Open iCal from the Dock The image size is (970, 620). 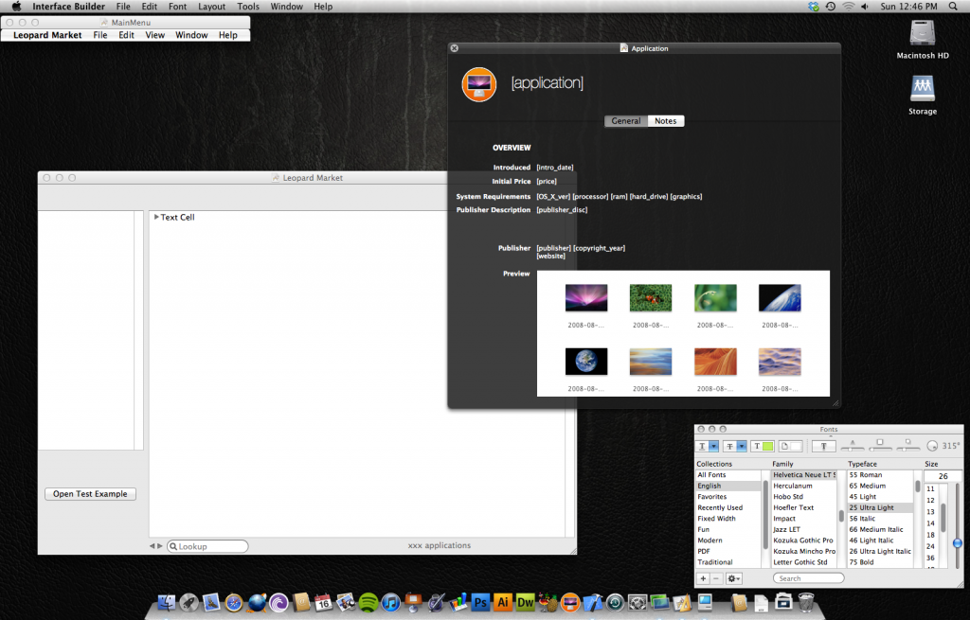click(324, 602)
